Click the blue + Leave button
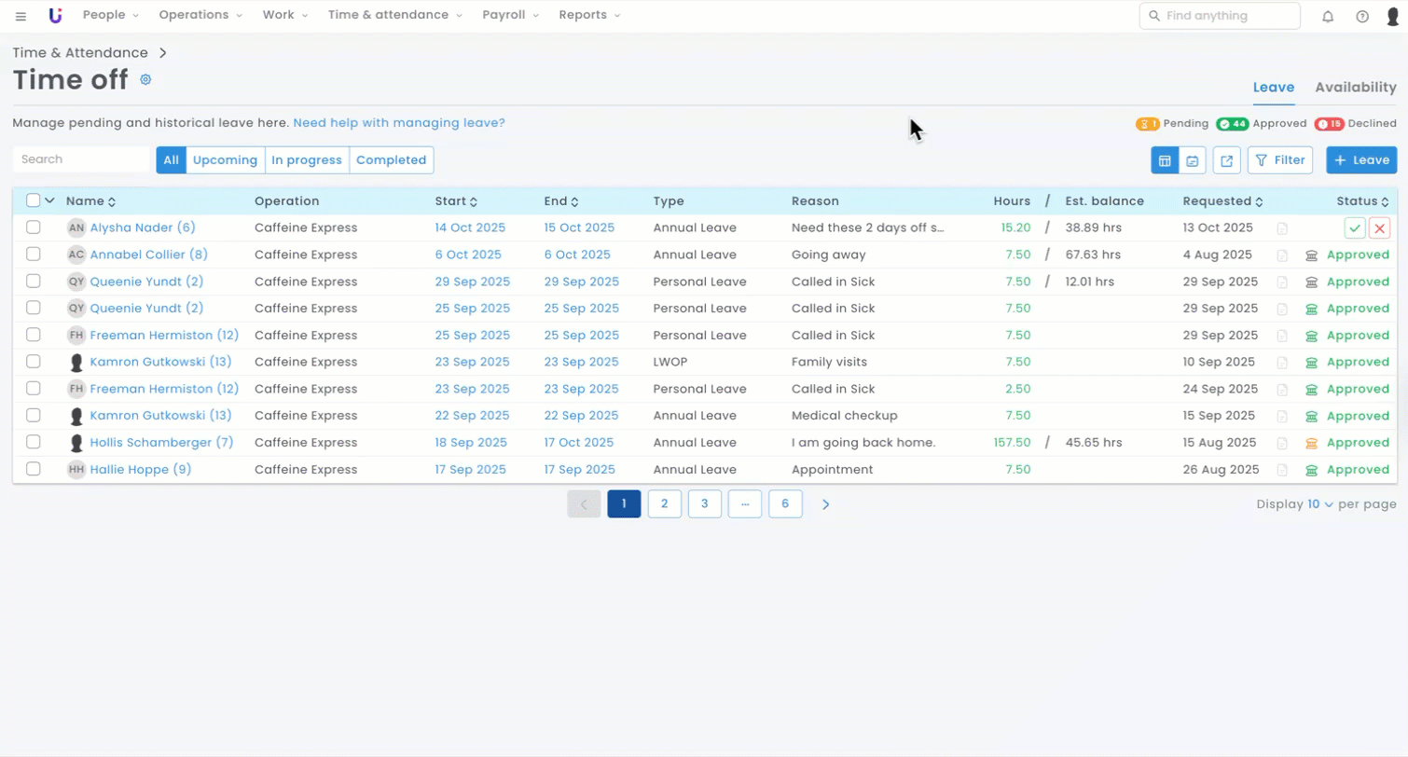Screen dimensions: 1408x757 click(1361, 160)
